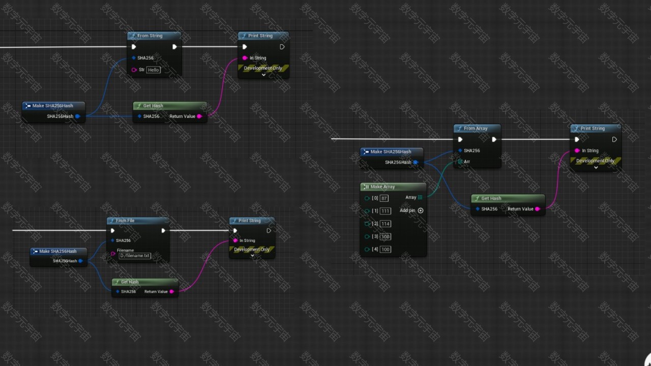The height and width of the screenshot is (366, 651).
Task: Select Make SHA256Hash node title wired to From String
Action: [x=53, y=106]
